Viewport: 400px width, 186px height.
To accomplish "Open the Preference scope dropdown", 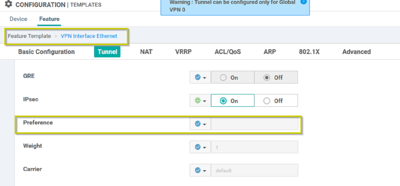I will (x=200, y=124).
